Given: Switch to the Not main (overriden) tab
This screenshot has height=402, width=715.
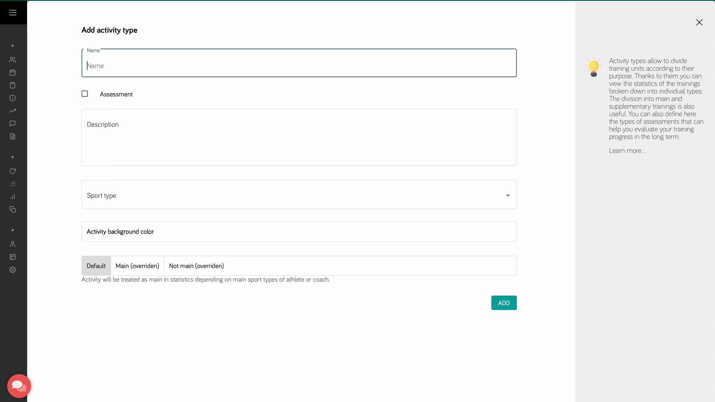Looking at the screenshot, I should pyautogui.click(x=196, y=265).
